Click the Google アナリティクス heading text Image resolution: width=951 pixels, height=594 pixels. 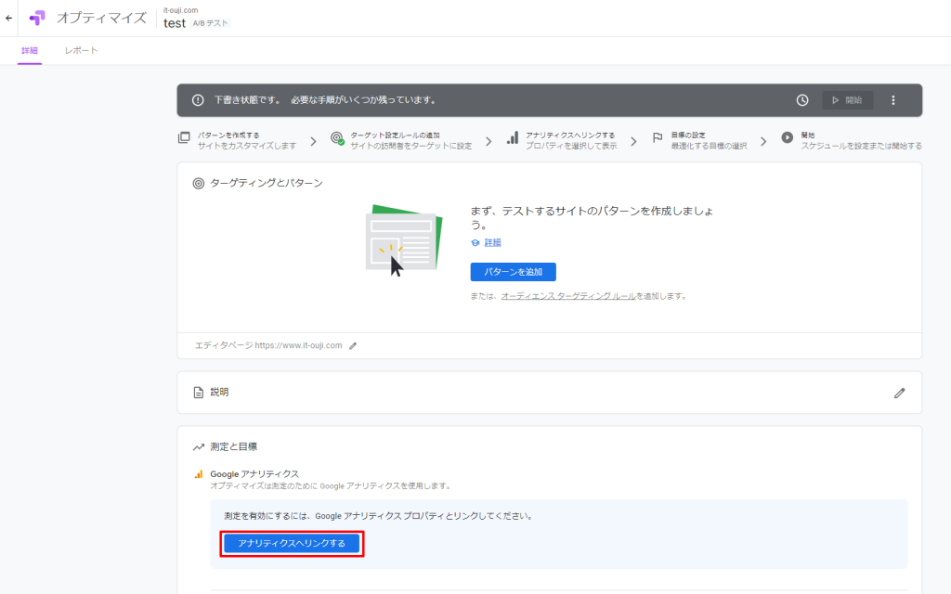click(254, 474)
